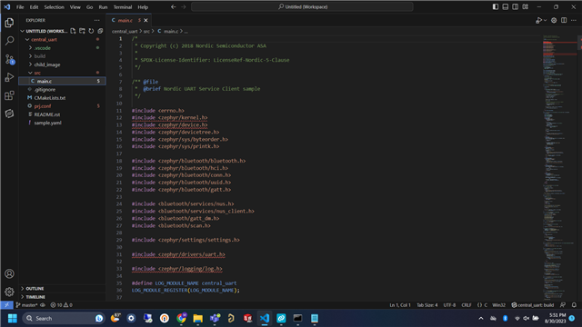Toggle the bottom Panel layout
This screenshot has height=327, width=582.
point(506,6)
